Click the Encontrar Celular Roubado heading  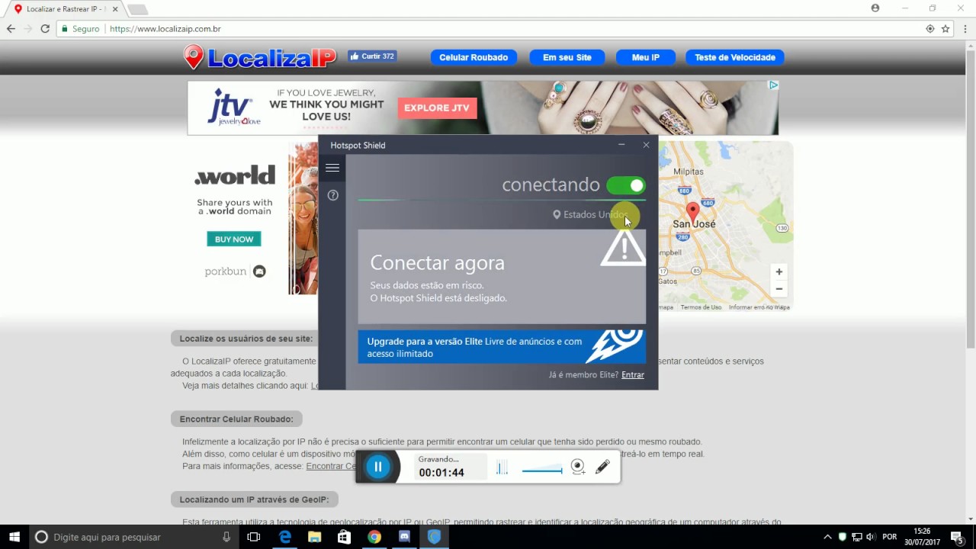click(x=236, y=419)
